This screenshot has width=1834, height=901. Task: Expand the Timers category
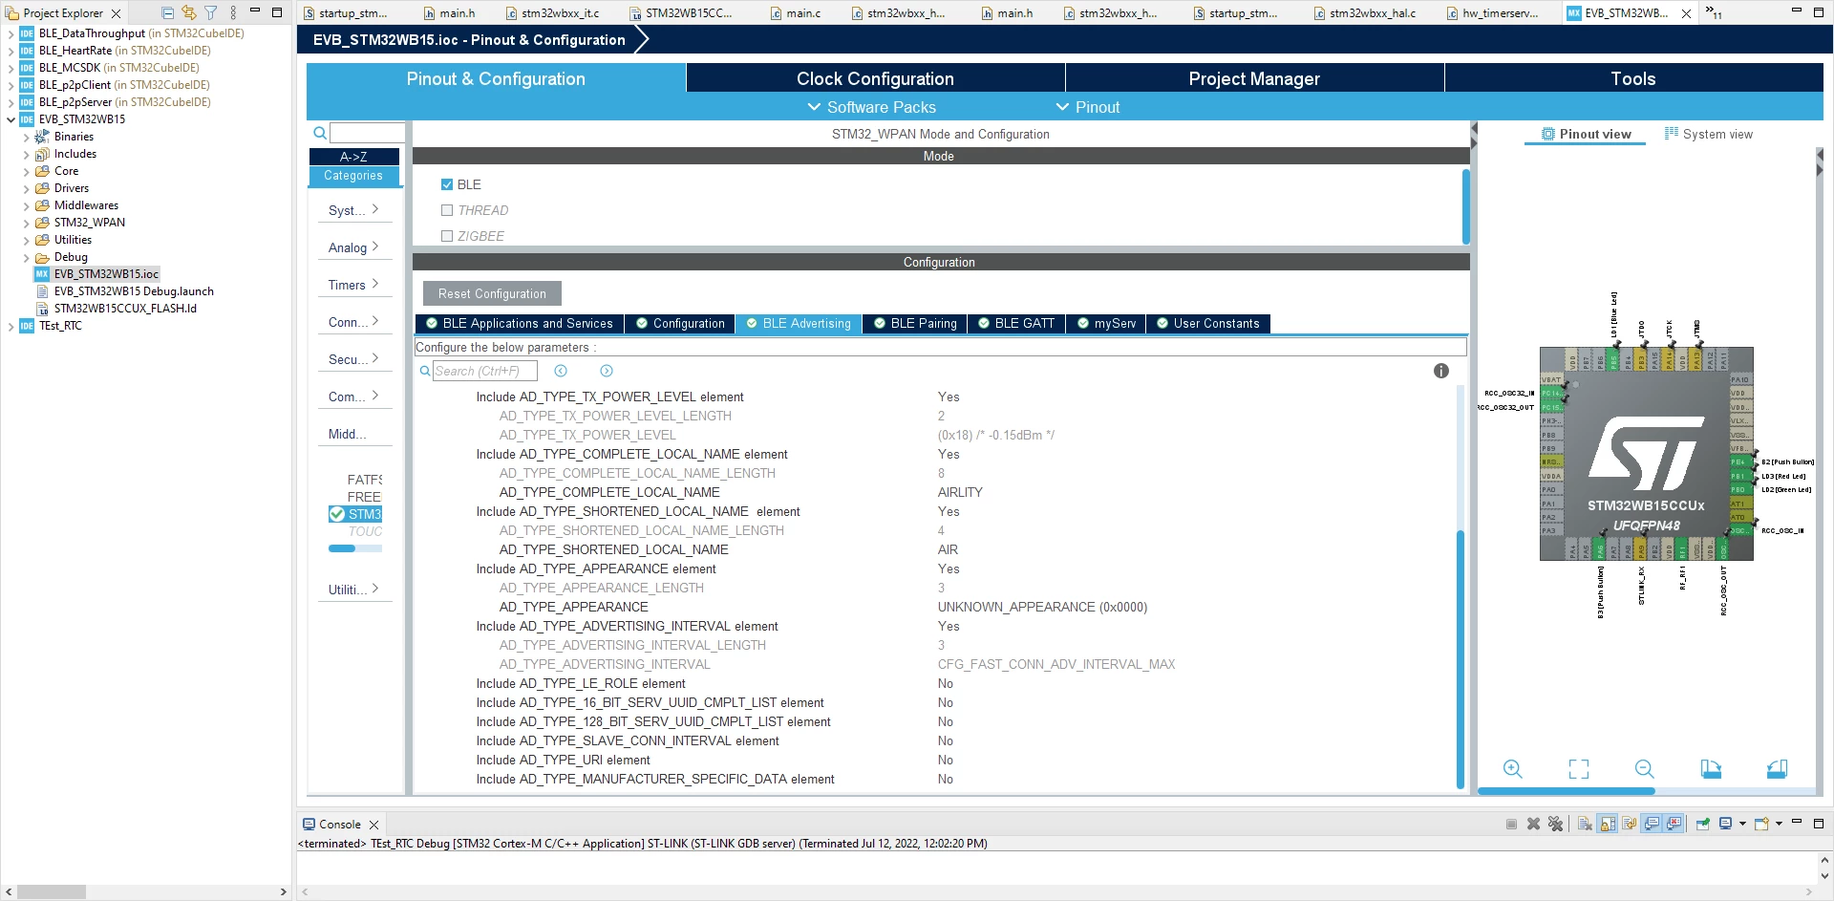pos(353,285)
